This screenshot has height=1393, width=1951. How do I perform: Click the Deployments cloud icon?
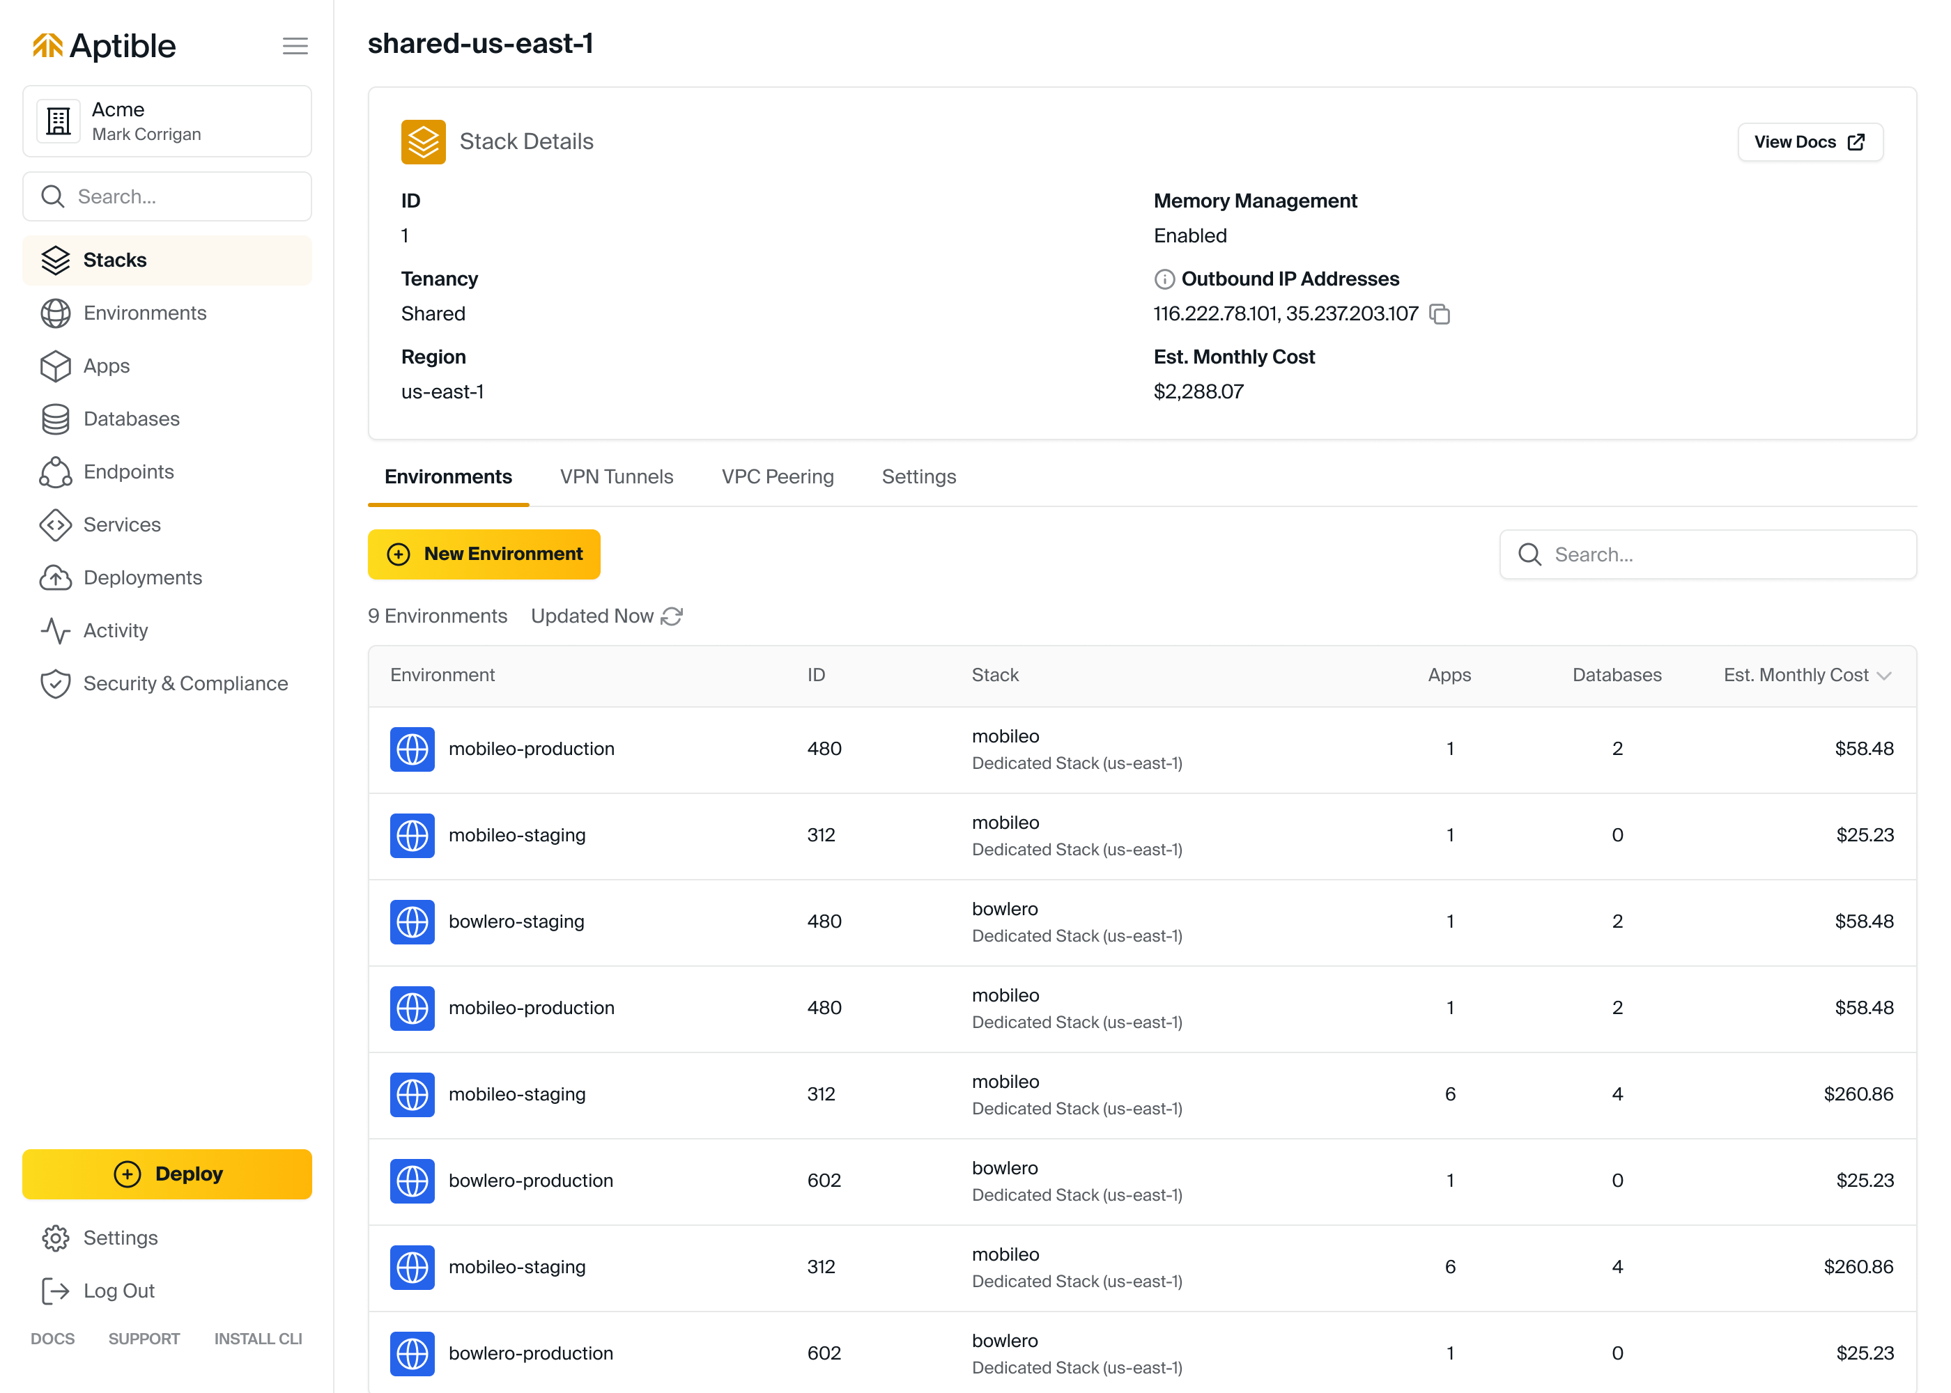point(56,578)
